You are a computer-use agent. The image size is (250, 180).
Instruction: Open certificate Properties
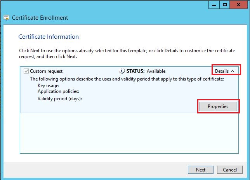click(217, 106)
